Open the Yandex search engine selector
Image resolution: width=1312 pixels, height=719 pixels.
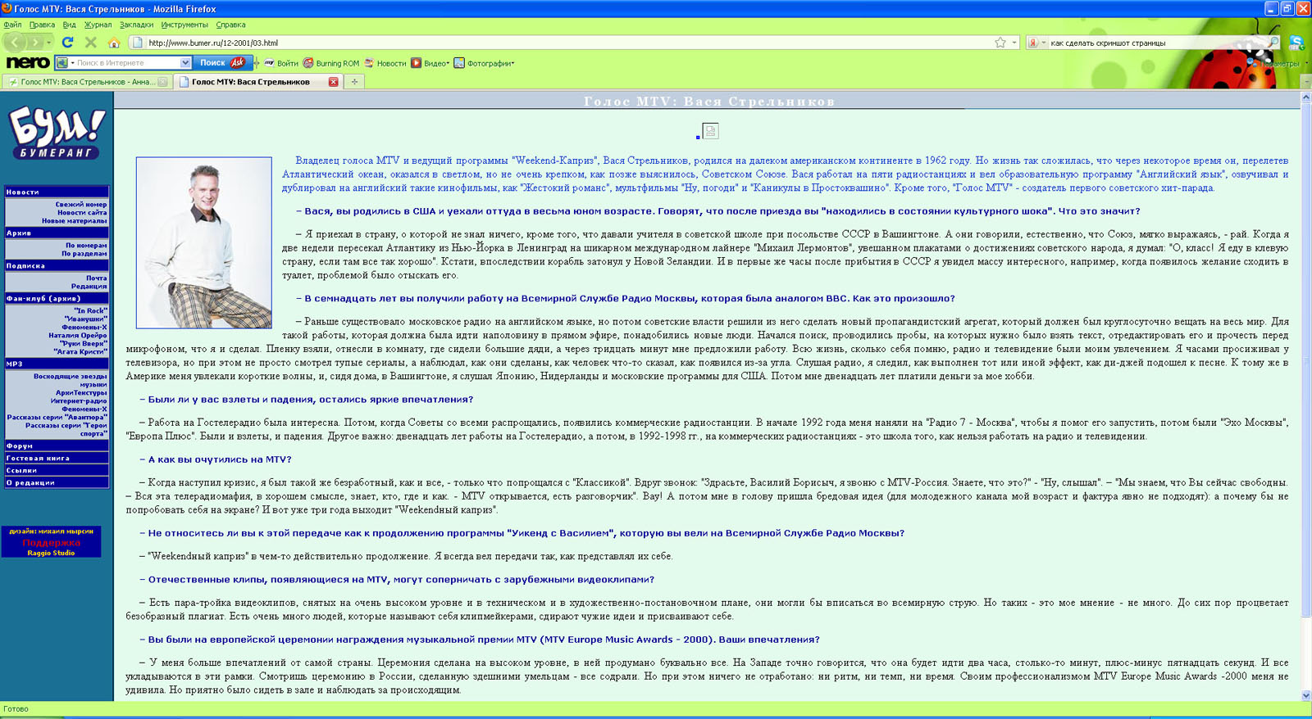coord(1037,43)
